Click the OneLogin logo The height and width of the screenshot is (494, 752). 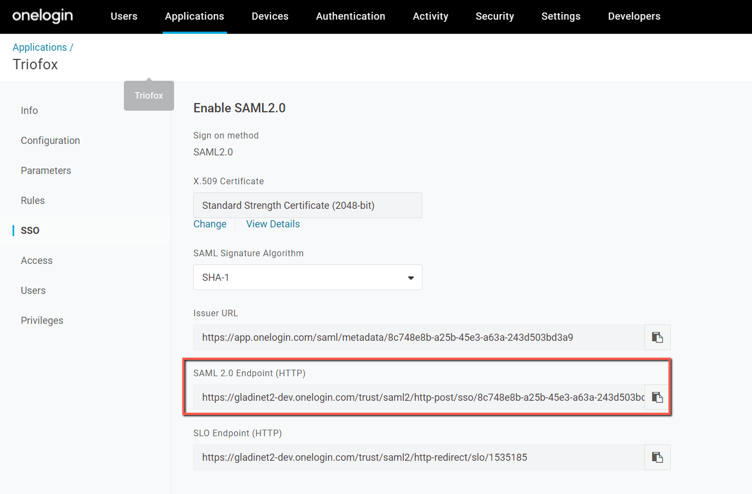[x=43, y=16]
